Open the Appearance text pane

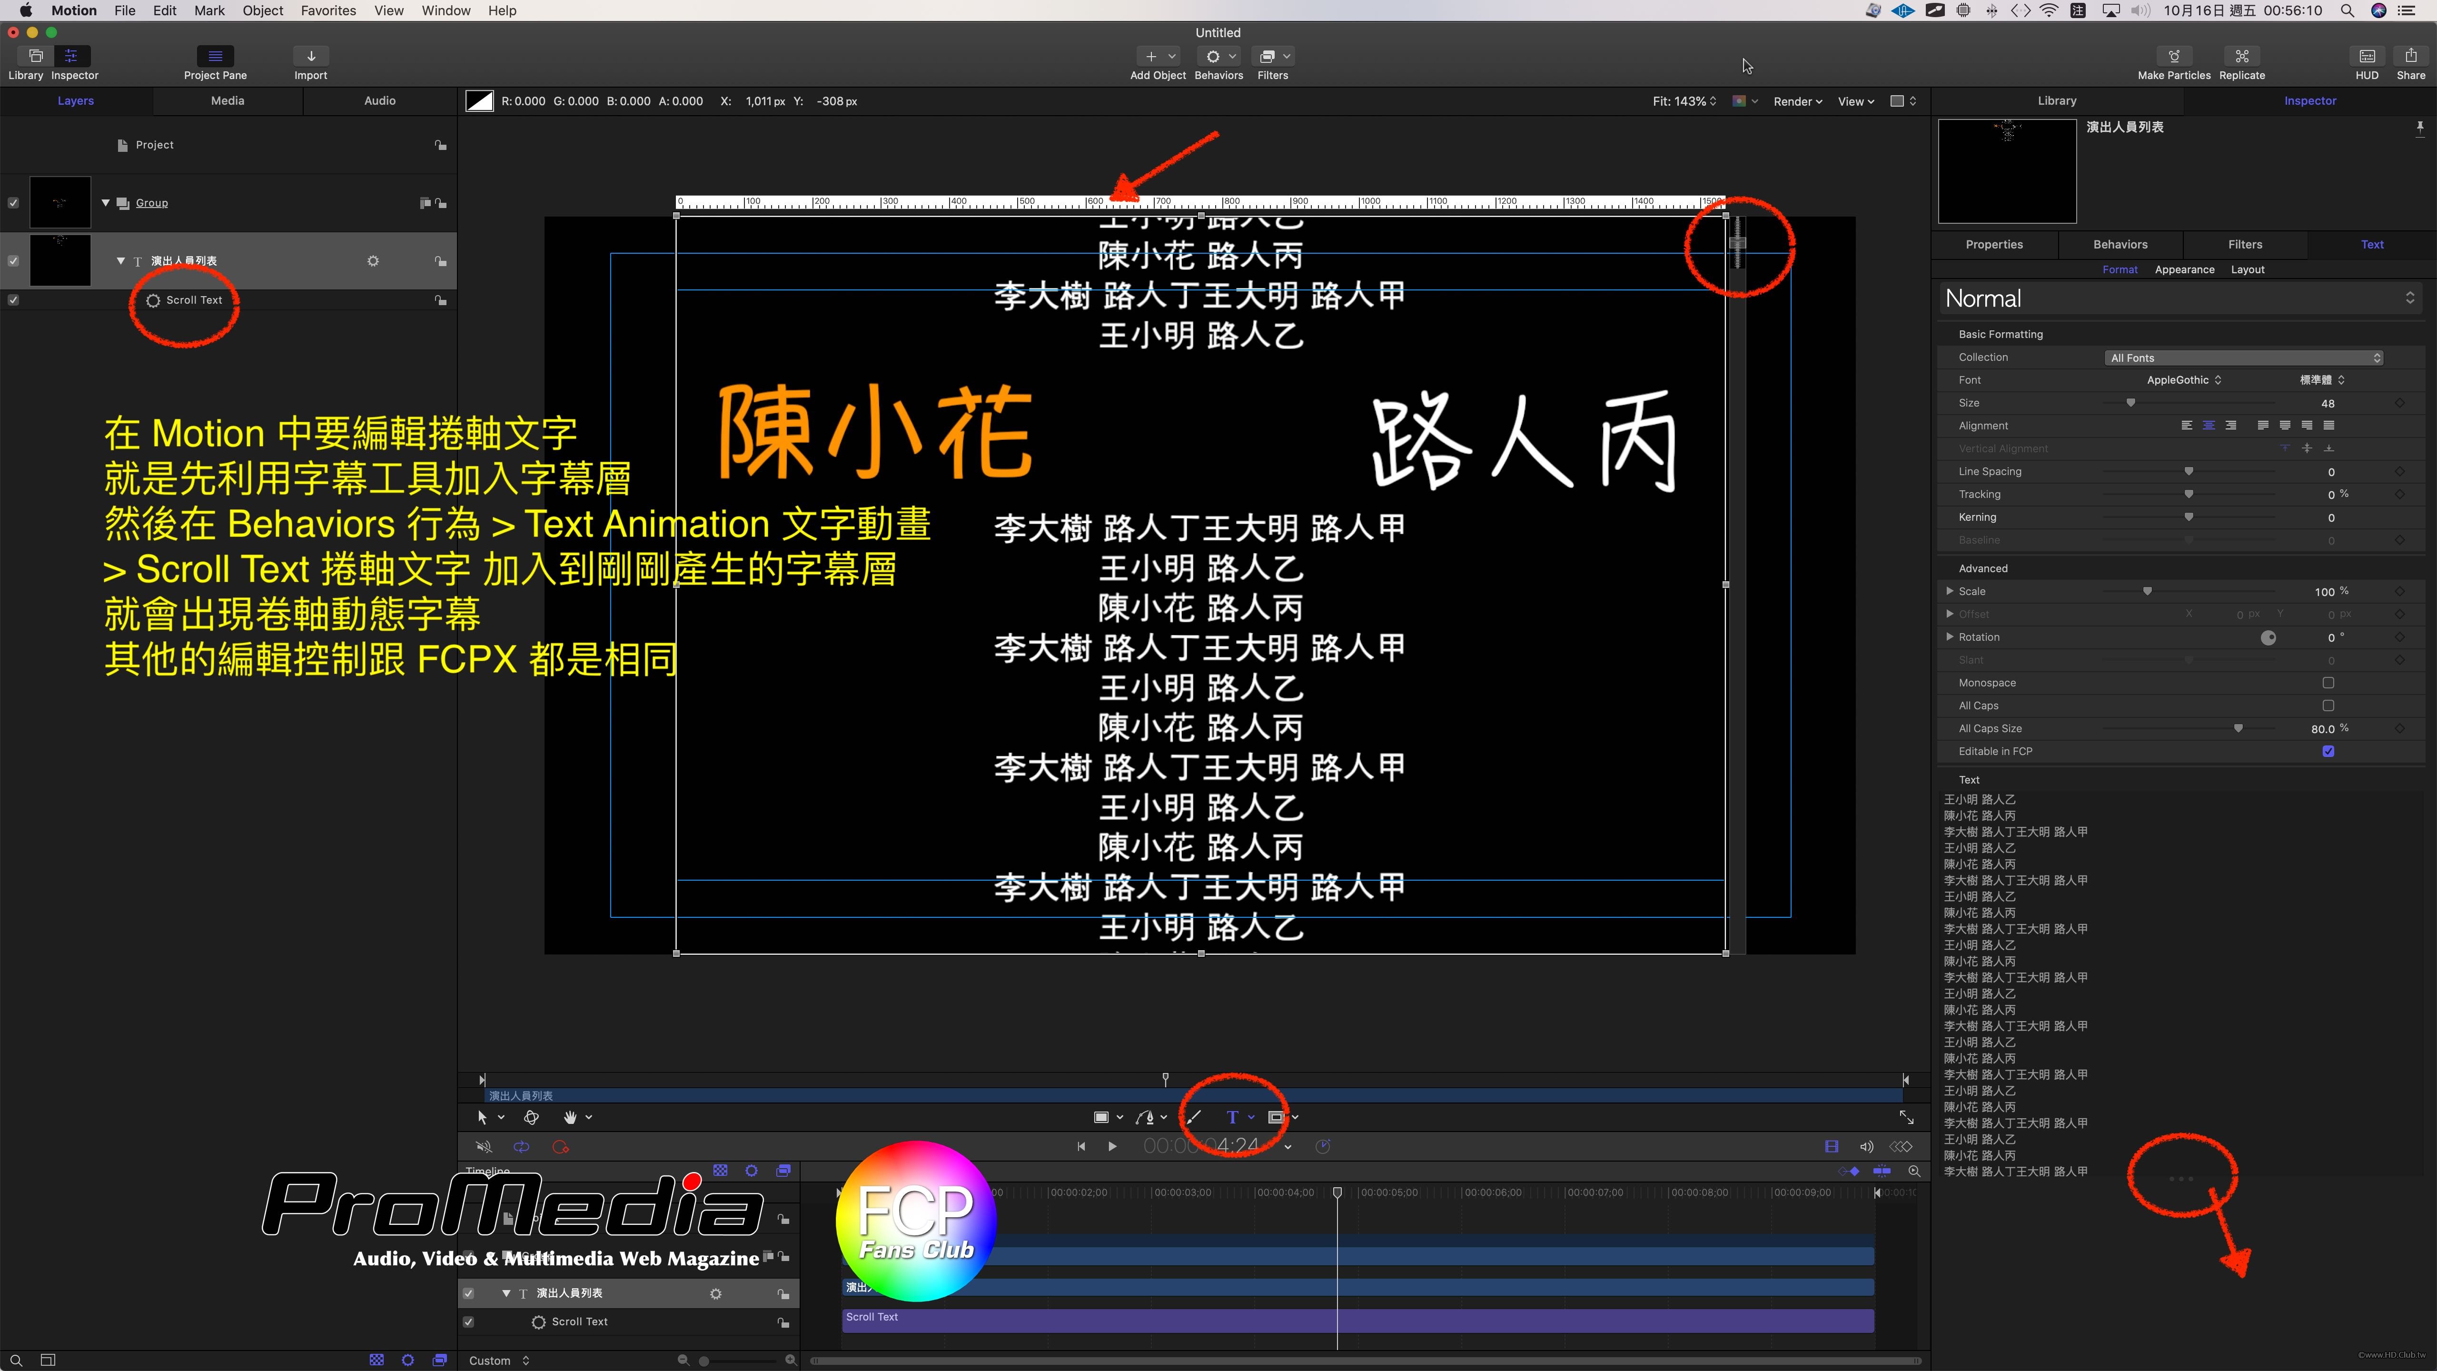pyautogui.click(x=2184, y=269)
